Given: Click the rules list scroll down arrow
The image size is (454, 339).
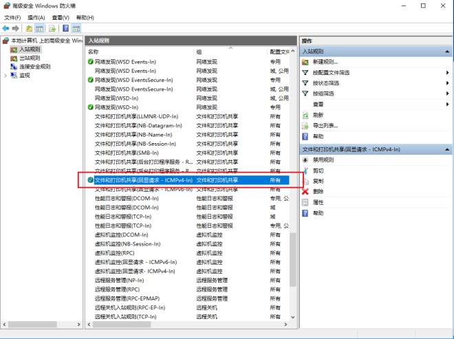Looking at the screenshot, I should click(x=293, y=317).
